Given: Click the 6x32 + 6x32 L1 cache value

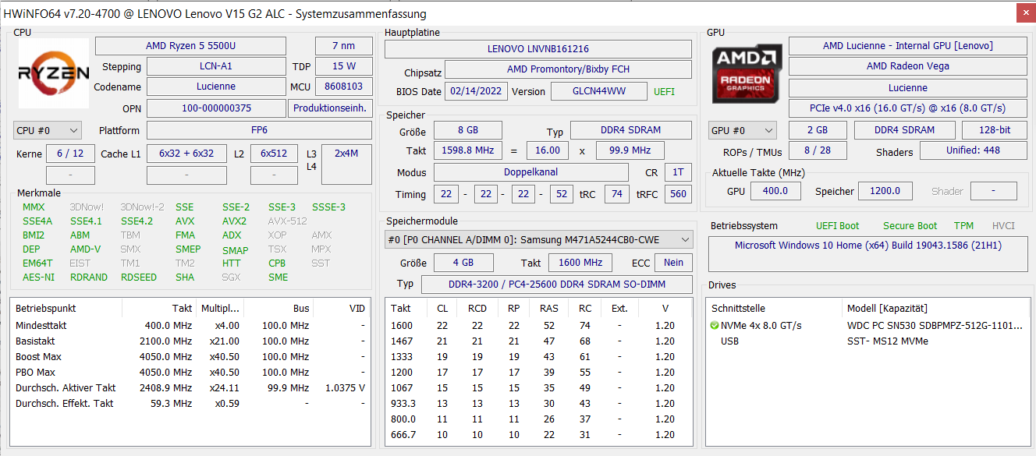Looking at the screenshot, I should (x=187, y=154).
